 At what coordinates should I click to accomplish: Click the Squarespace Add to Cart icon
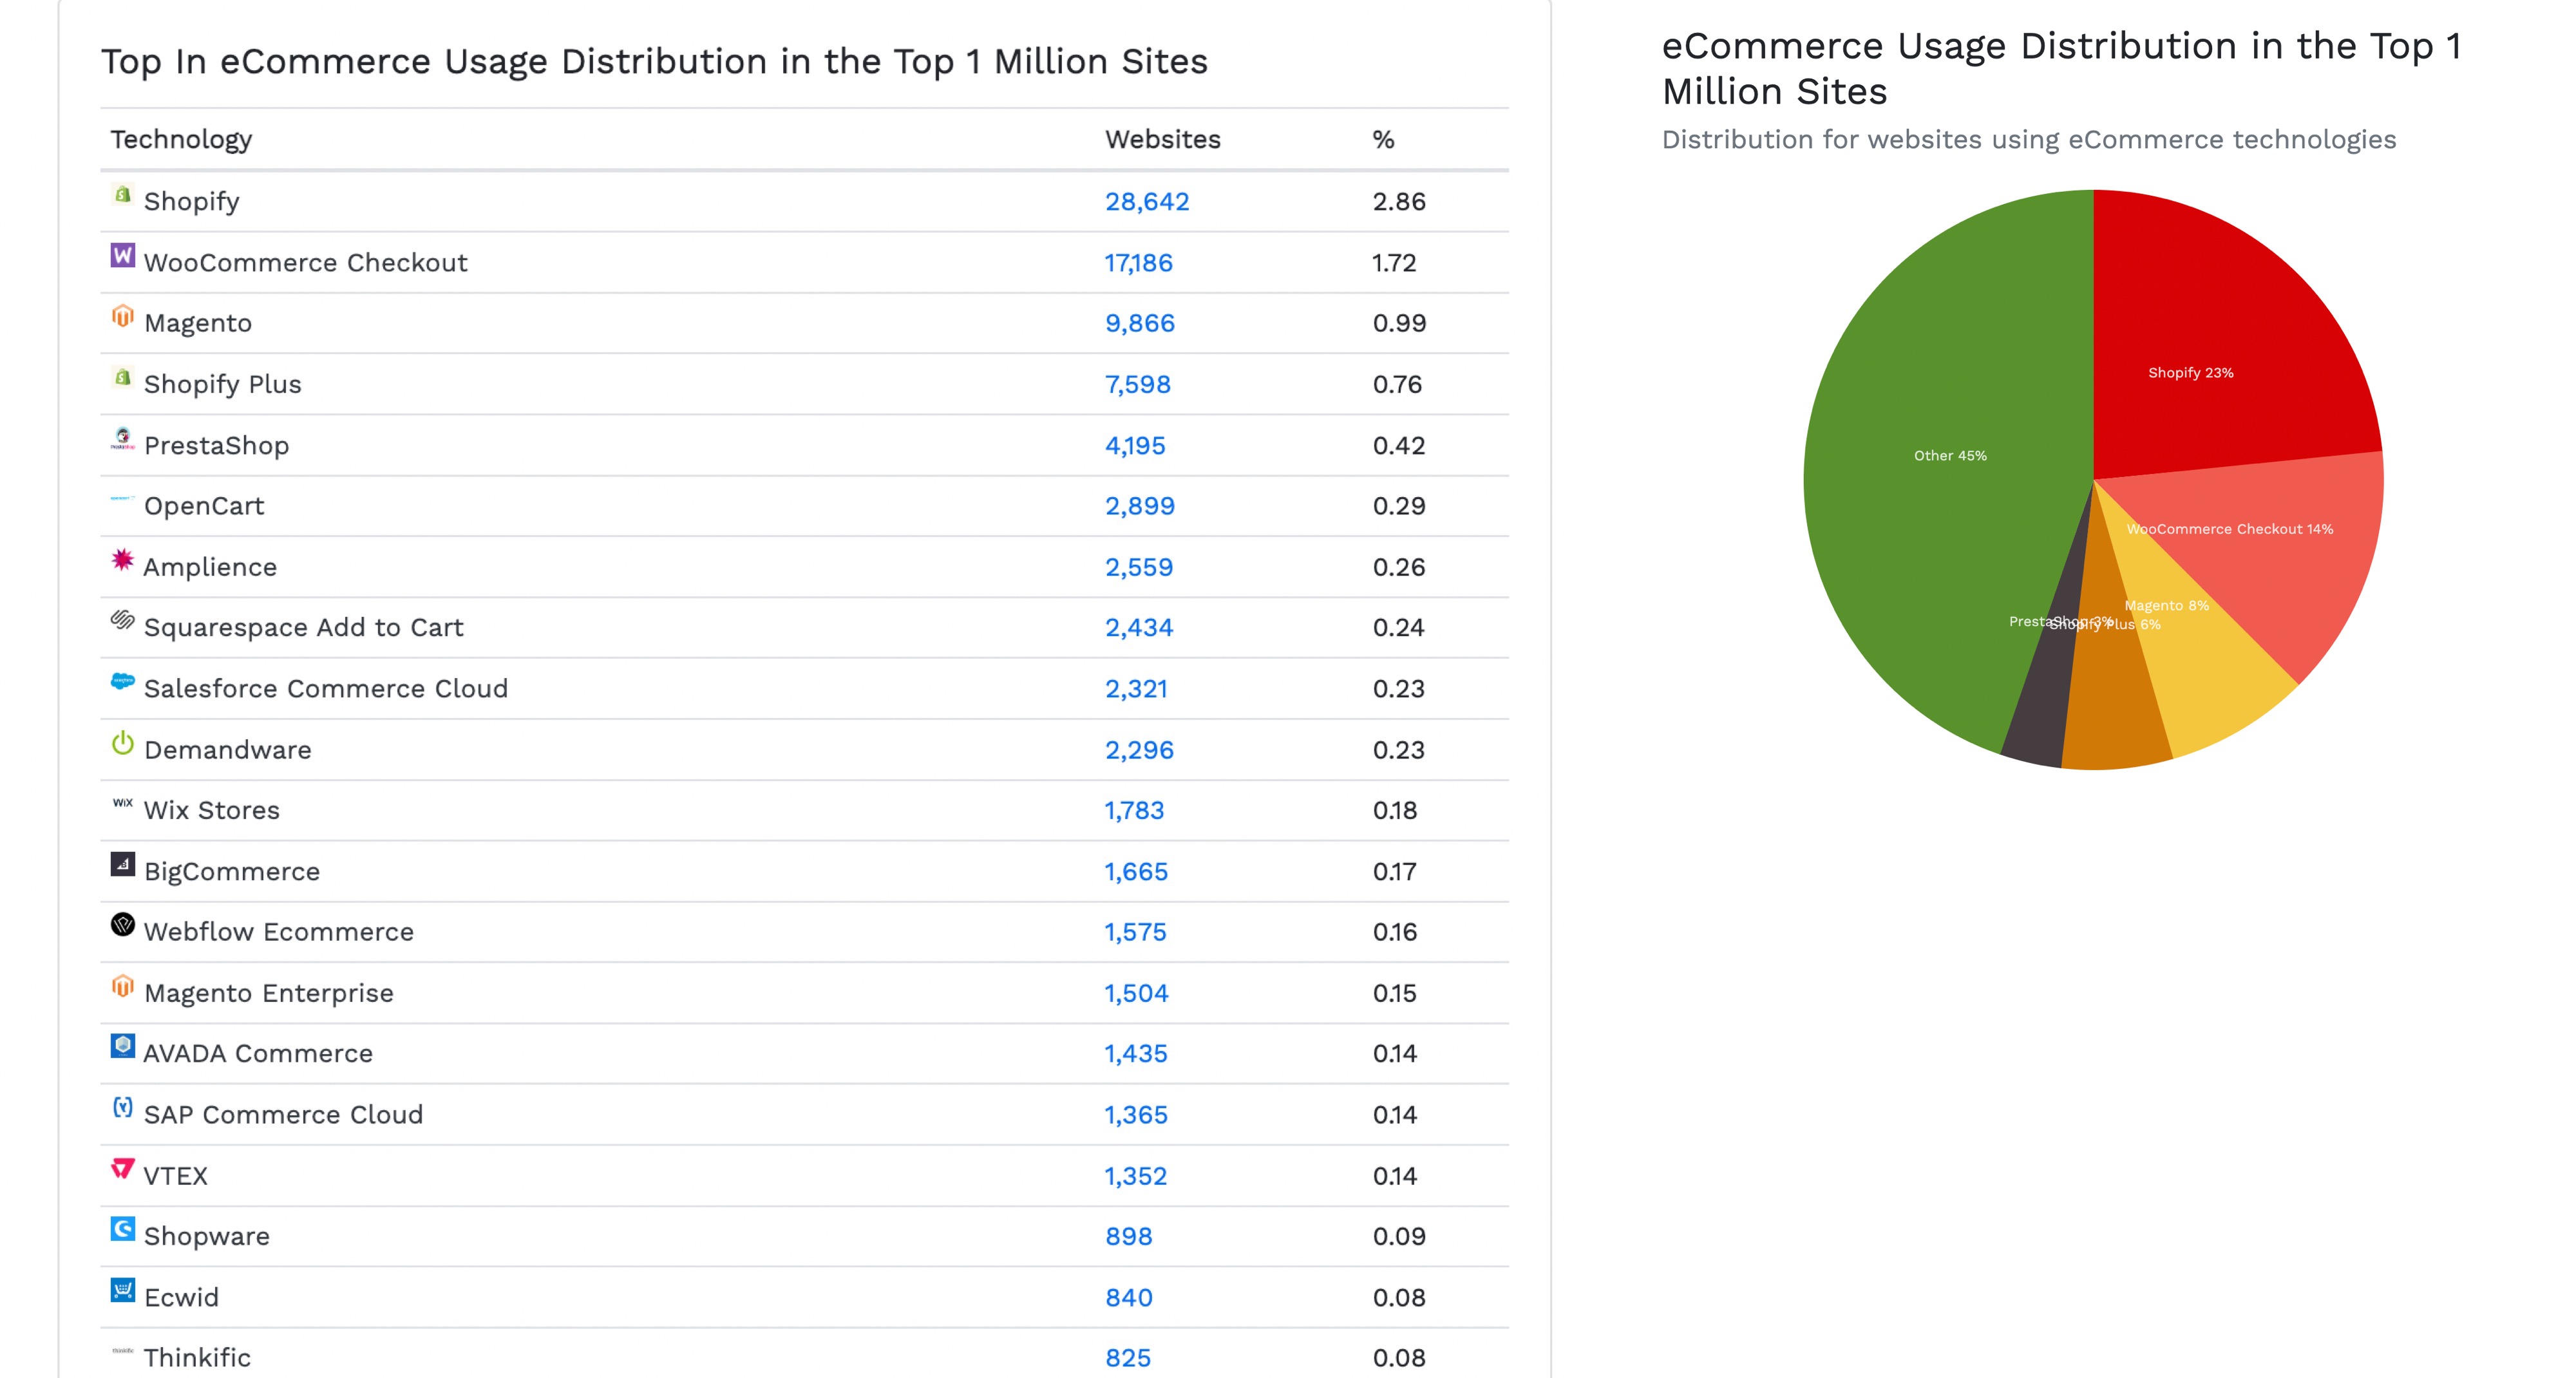point(122,620)
